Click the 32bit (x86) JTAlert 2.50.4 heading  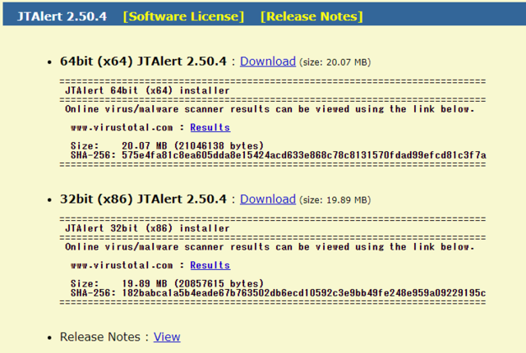point(143,199)
